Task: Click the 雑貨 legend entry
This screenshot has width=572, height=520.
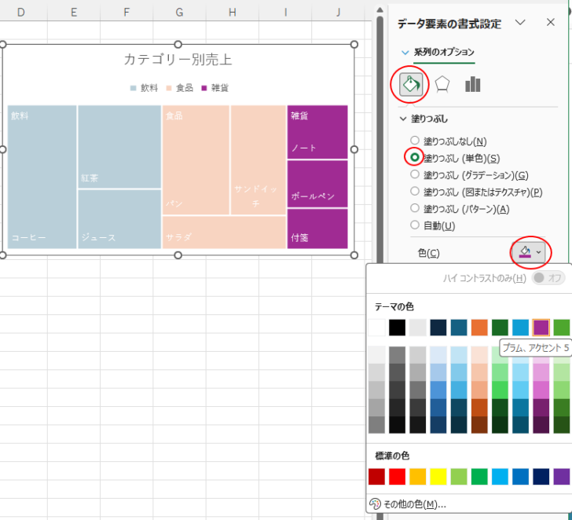Action: [215, 88]
